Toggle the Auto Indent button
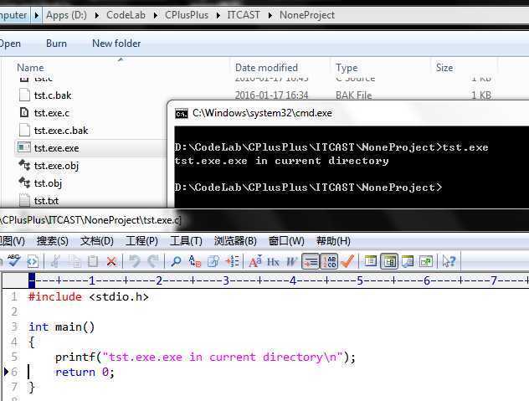529x401 pixels. pos(310,261)
